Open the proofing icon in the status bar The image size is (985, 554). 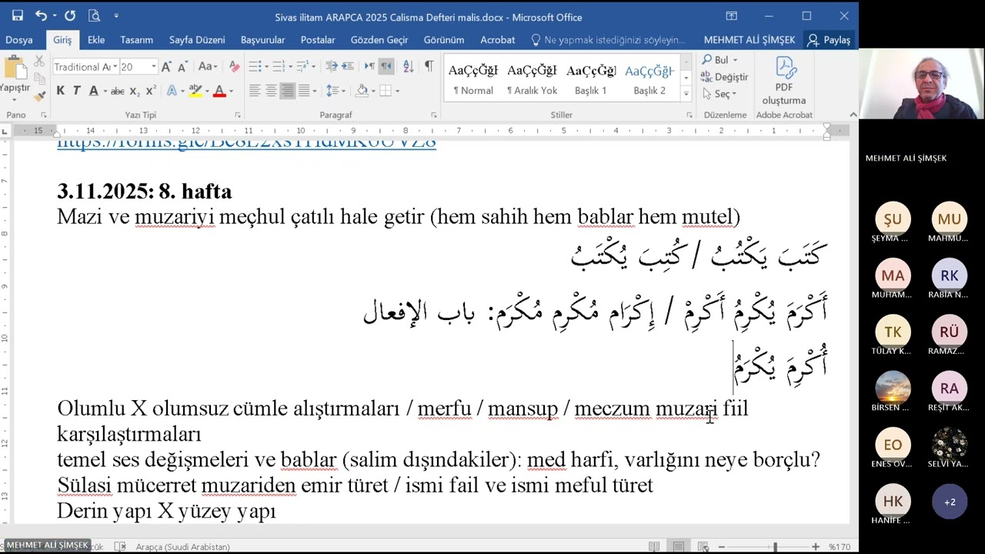click(x=120, y=546)
